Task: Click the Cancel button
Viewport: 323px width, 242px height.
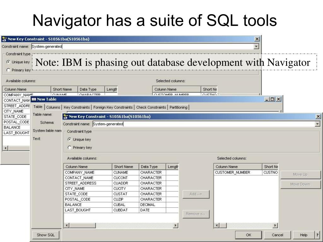Action: 277,235
